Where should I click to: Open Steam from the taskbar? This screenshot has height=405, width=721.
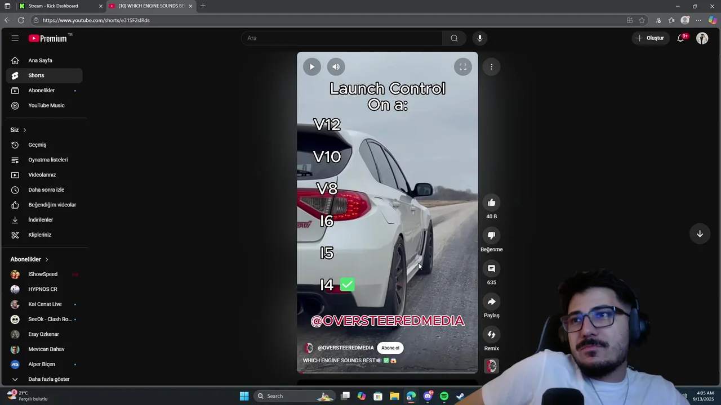click(460, 396)
